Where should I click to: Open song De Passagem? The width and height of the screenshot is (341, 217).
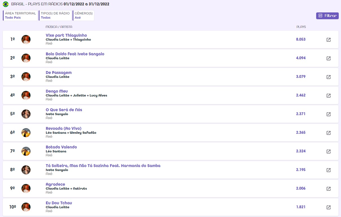[x=59, y=73]
